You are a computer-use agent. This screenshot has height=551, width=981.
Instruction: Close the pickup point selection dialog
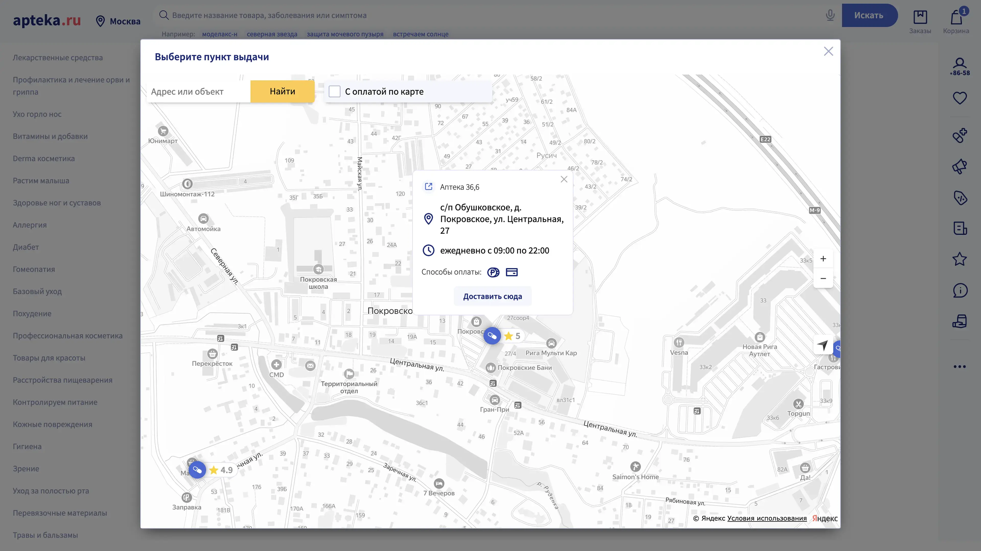(828, 51)
